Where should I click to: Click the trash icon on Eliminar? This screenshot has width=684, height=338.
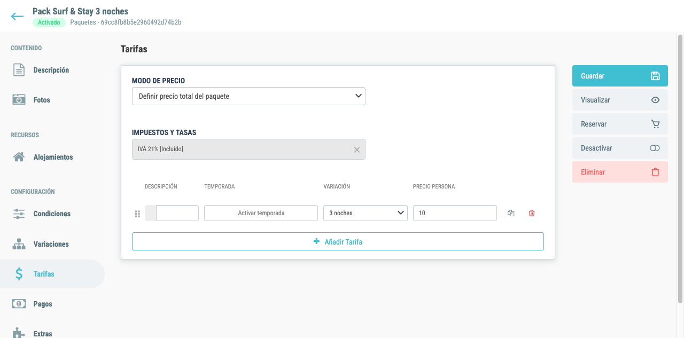coord(655,172)
